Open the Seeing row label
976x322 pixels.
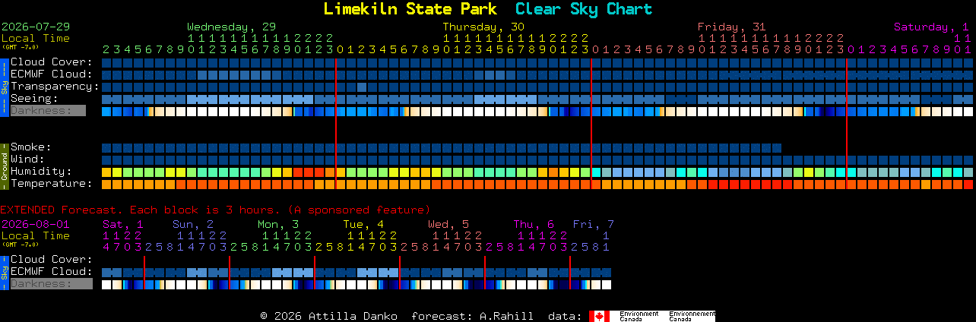click(34, 99)
